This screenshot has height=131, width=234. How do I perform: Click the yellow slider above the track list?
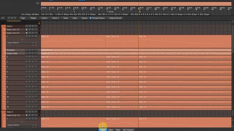click(14, 21)
